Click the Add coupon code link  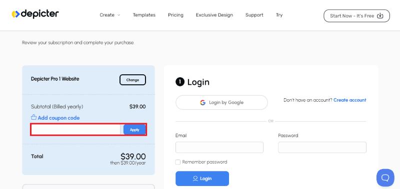(58, 118)
